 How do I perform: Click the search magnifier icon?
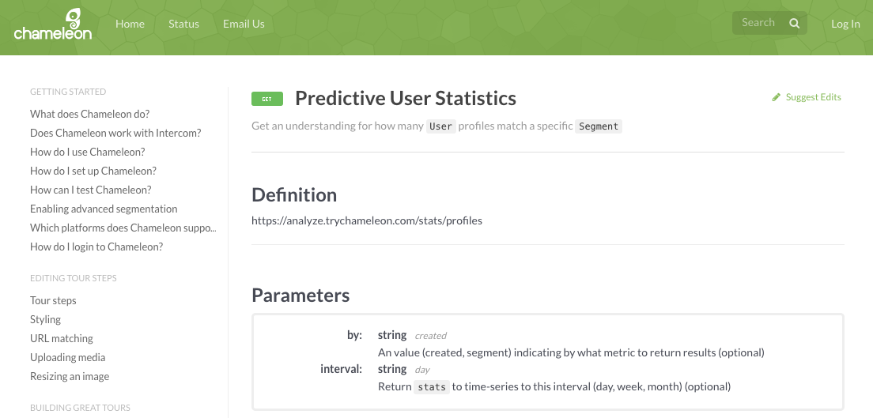(x=795, y=24)
